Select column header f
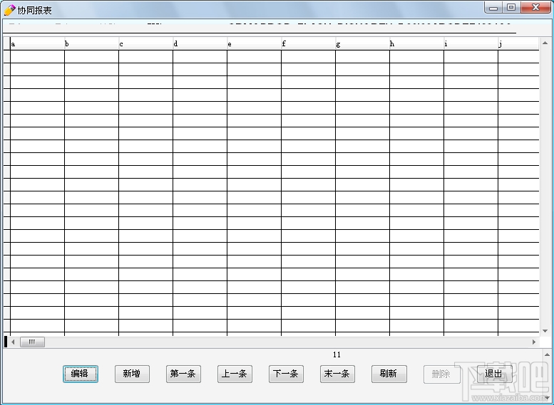 tap(308, 43)
